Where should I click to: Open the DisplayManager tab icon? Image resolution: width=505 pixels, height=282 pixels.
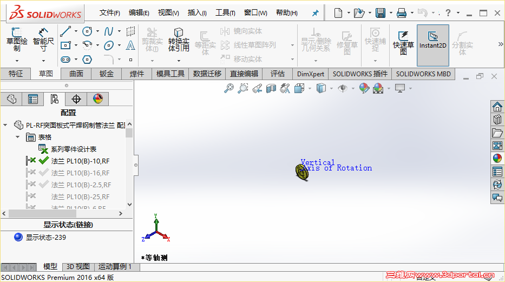coord(97,99)
